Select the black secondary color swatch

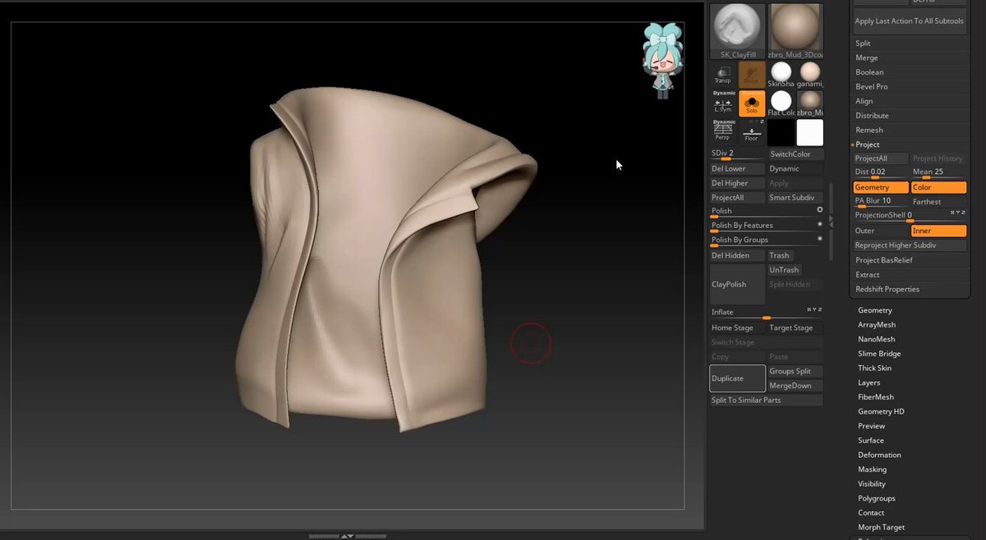[x=781, y=132]
